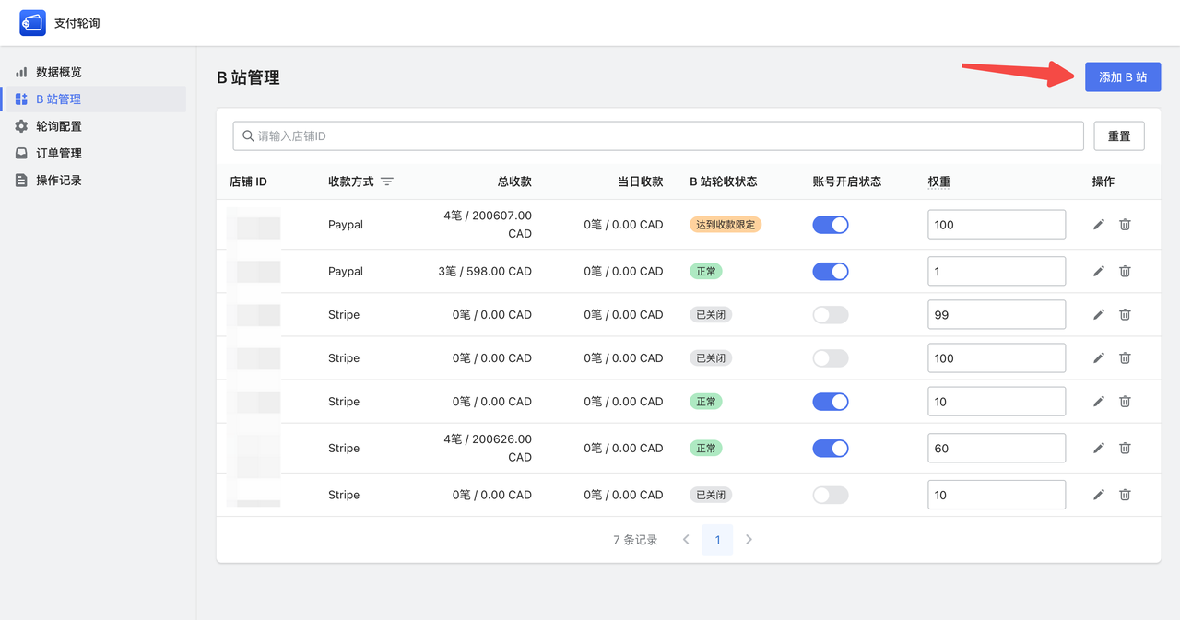Click the 支付轮询 app logo icon
This screenshot has width=1180, height=620.
click(32, 23)
